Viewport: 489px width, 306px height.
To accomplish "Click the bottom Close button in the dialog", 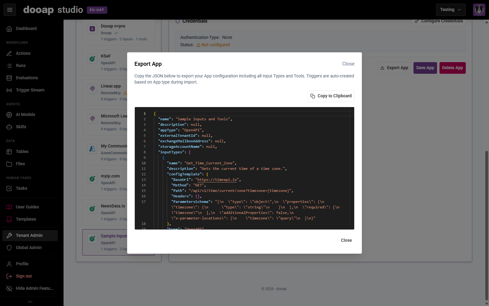I will tap(346, 240).
